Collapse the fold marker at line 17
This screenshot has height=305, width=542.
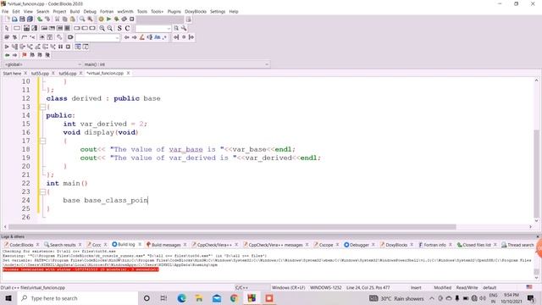(x=43, y=141)
